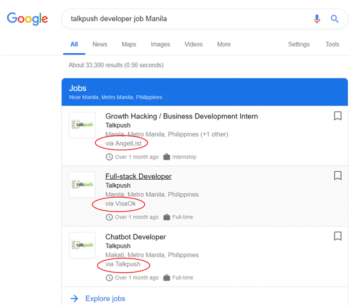This screenshot has height=305, width=350.
Task: Click briefcase icon next to Internship
Action: point(166,157)
